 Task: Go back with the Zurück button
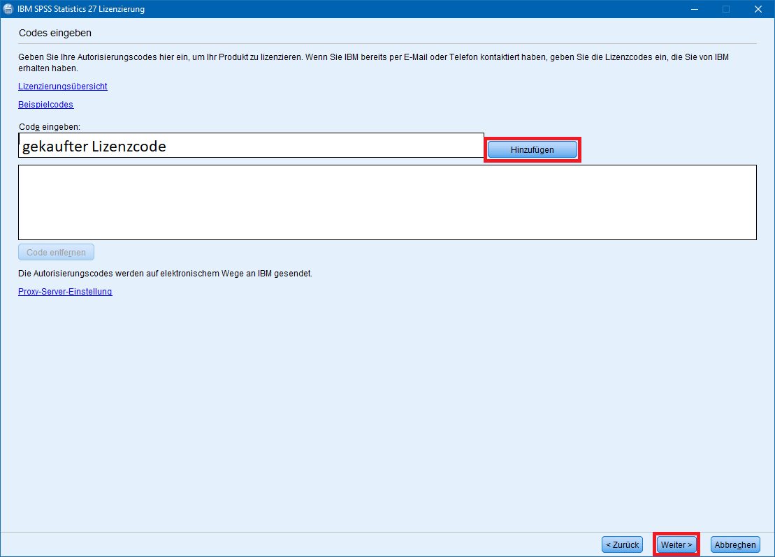[x=622, y=544]
